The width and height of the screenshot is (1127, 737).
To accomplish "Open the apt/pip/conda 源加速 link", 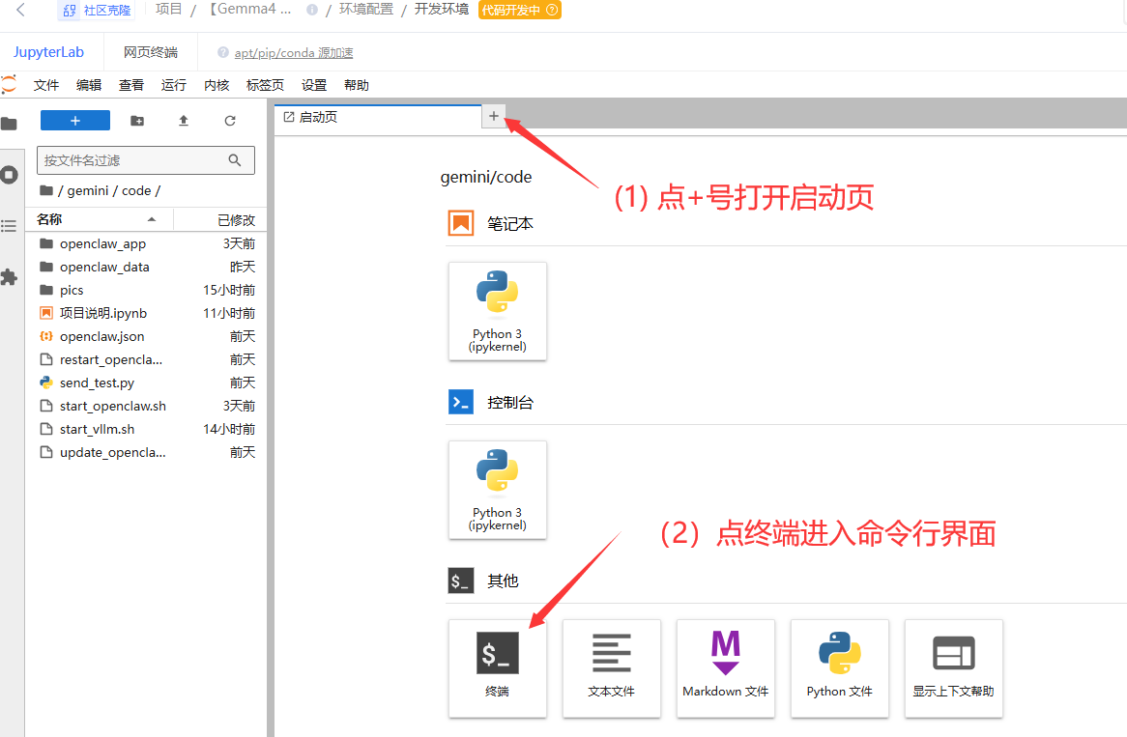I will tap(293, 52).
